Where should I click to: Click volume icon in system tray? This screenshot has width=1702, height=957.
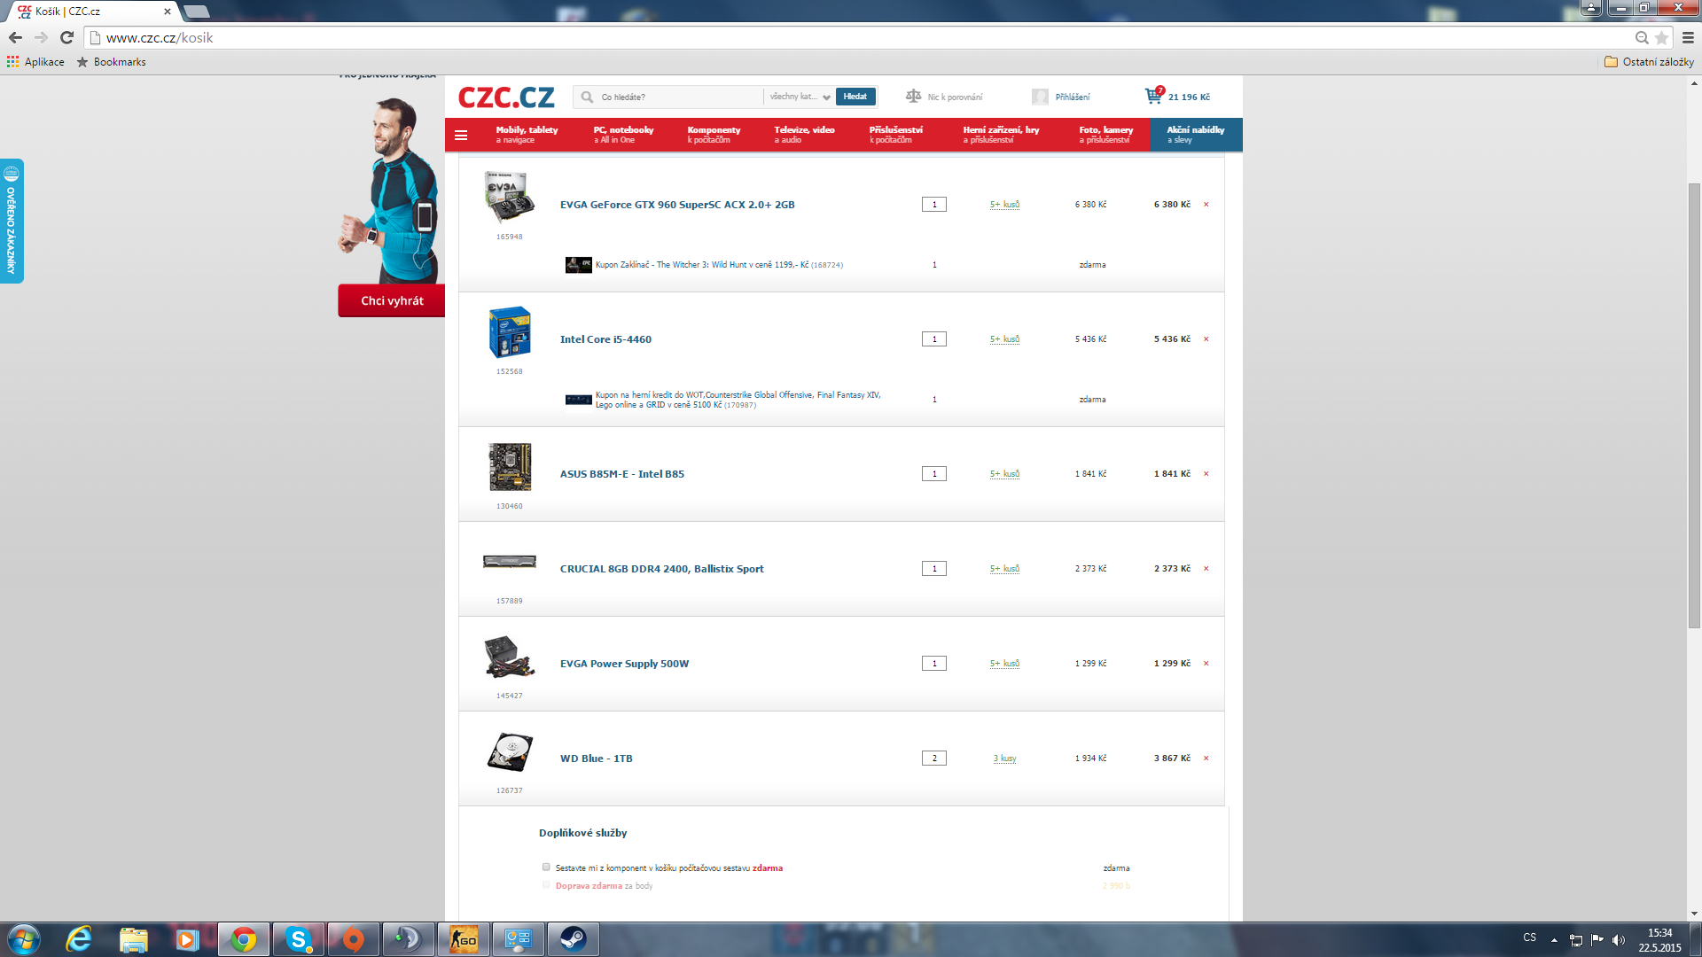(x=1619, y=939)
